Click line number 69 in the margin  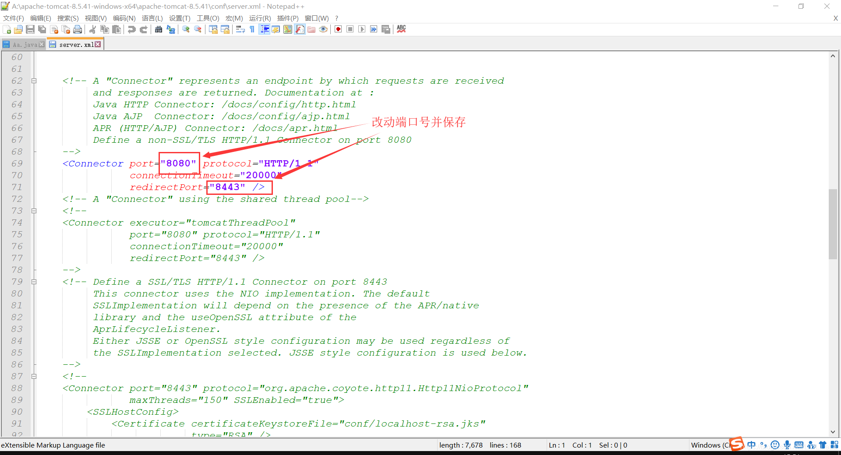pos(17,163)
